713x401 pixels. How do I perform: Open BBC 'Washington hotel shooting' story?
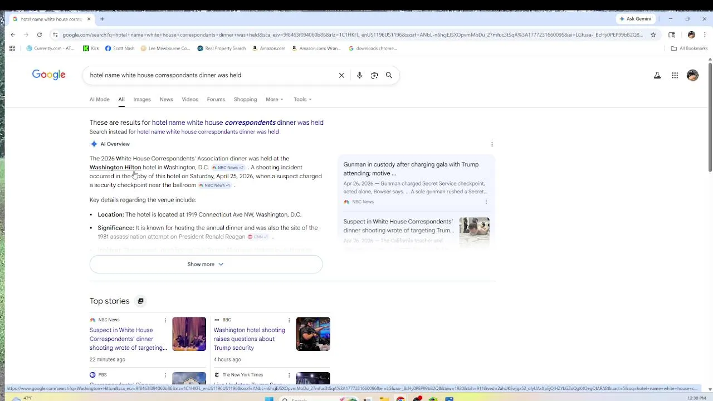249,339
